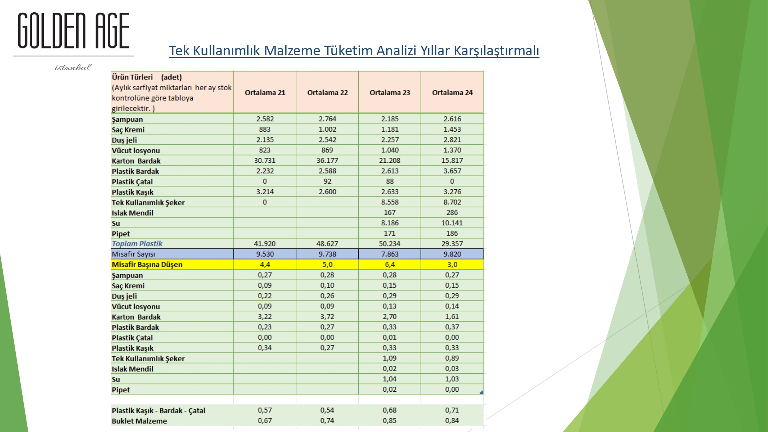Click value 41.920 in Toplam Plastik row

click(x=265, y=243)
